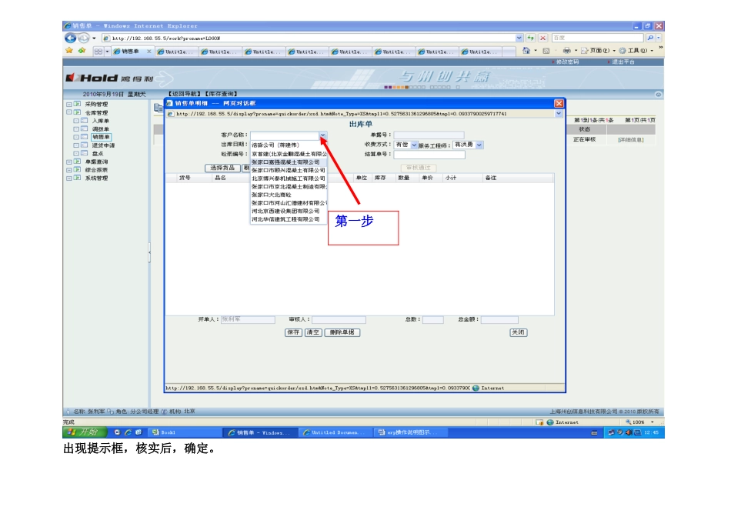Click the 修改密码 link
The width and height of the screenshot is (731, 517).
(567, 62)
